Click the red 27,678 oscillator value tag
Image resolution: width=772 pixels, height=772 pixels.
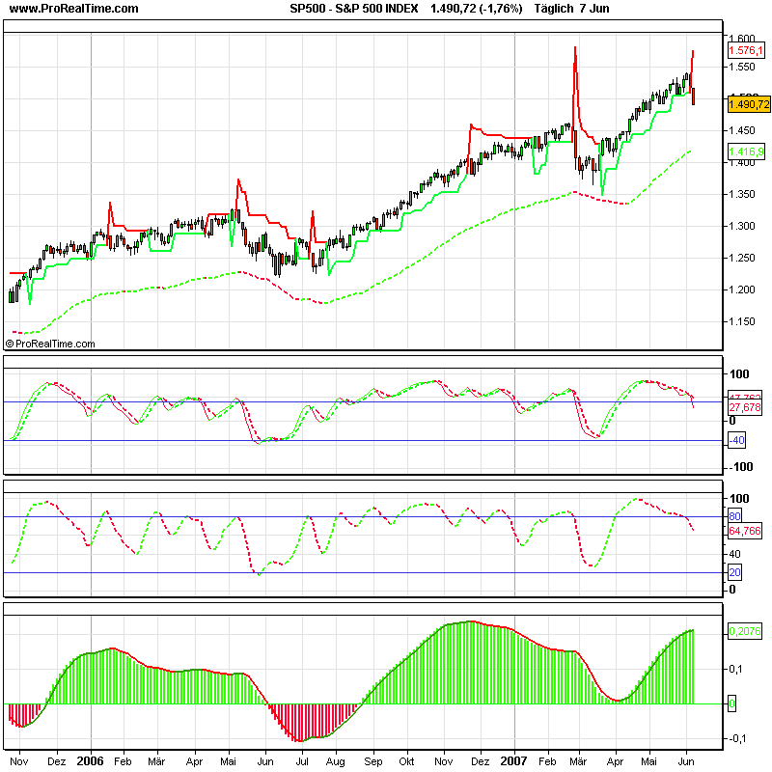[x=745, y=407]
